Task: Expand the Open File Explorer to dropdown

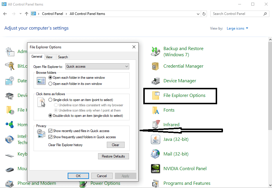Action: pos(126,66)
